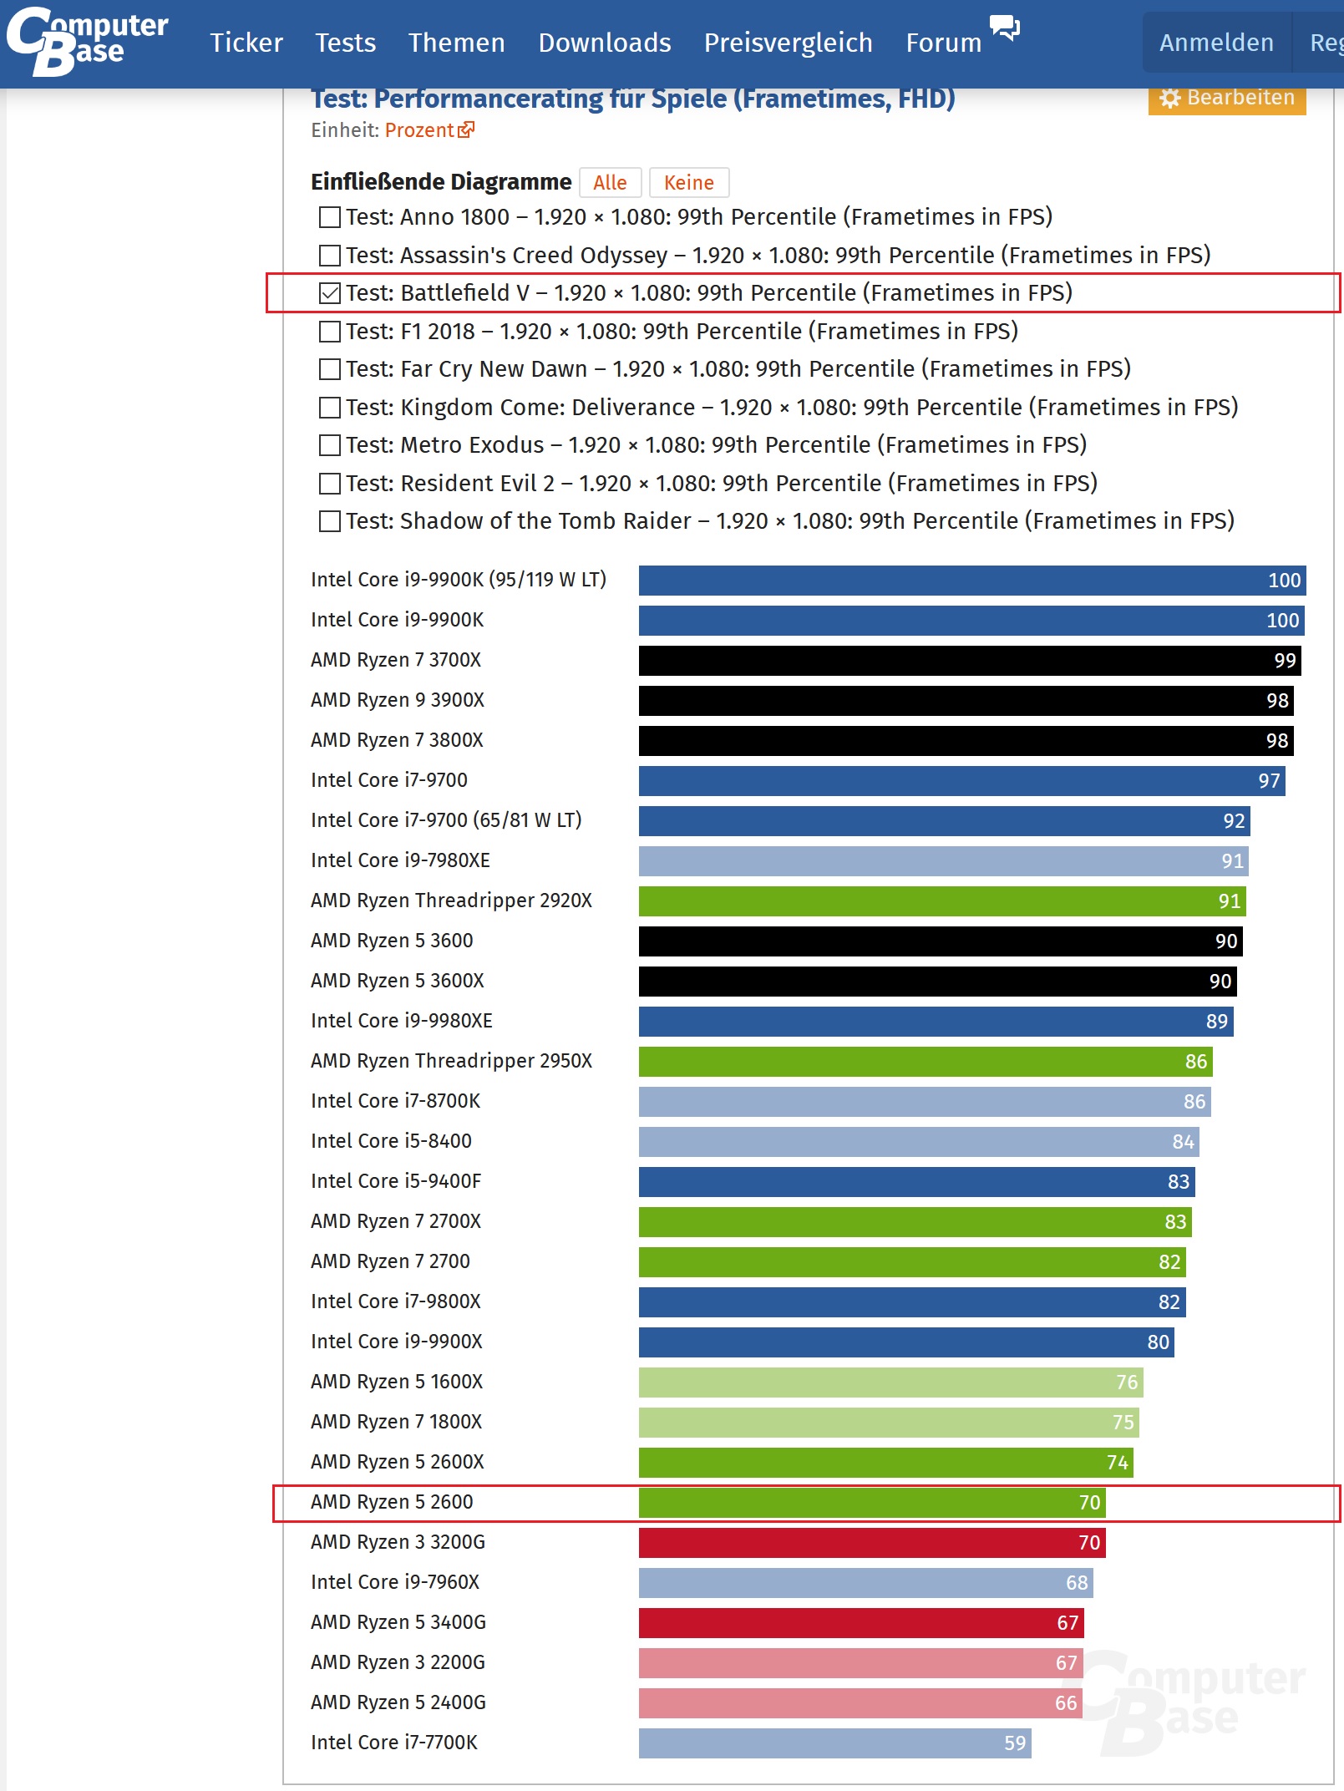
Task: Enable the Metro Exodus test checkbox
Action: tap(330, 445)
